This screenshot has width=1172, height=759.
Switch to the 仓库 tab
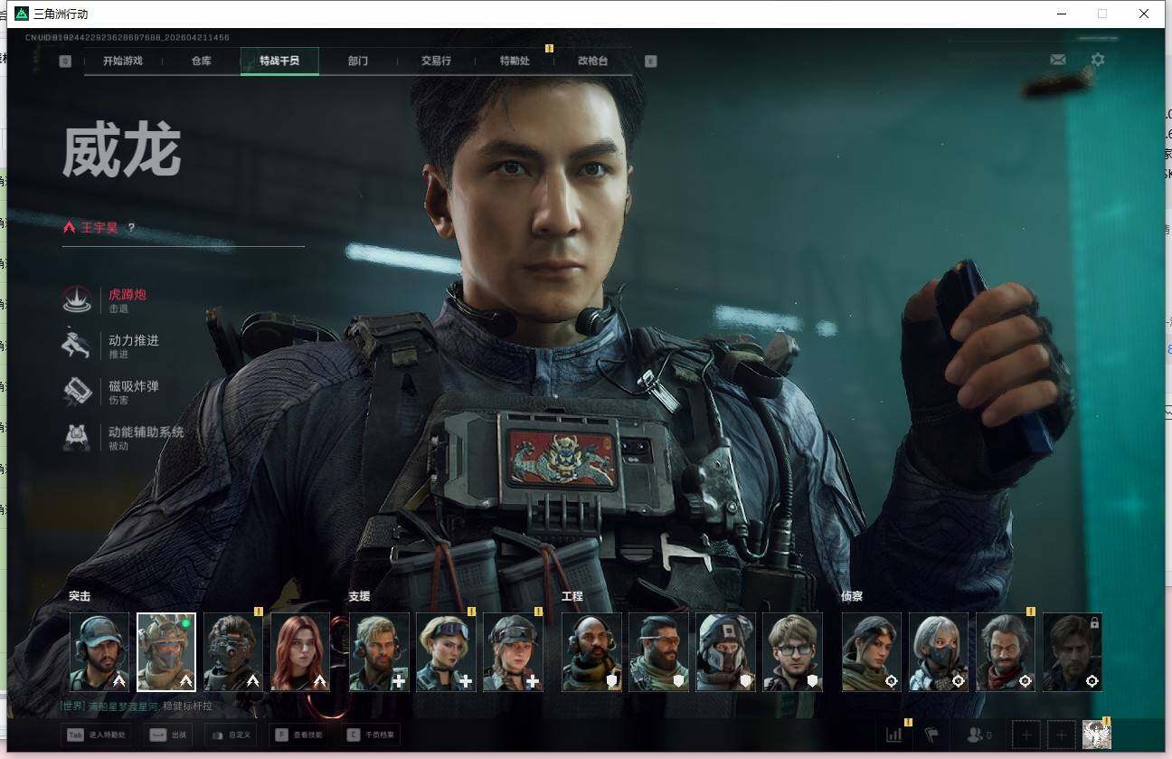tap(201, 61)
